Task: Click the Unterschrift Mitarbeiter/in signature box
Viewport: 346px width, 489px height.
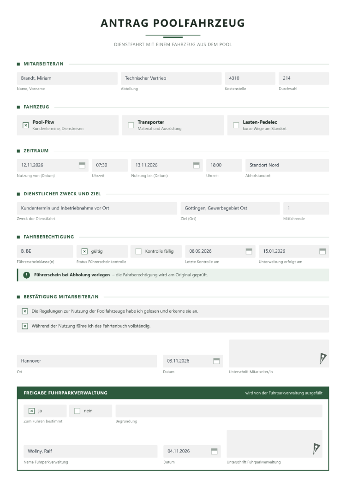Action: (x=279, y=353)
